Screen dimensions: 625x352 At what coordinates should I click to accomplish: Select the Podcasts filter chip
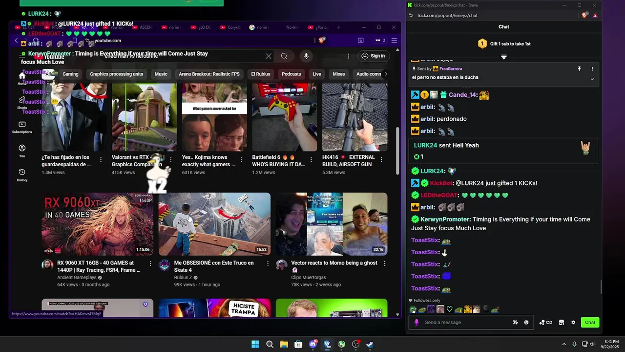click(x=291, y=74)
